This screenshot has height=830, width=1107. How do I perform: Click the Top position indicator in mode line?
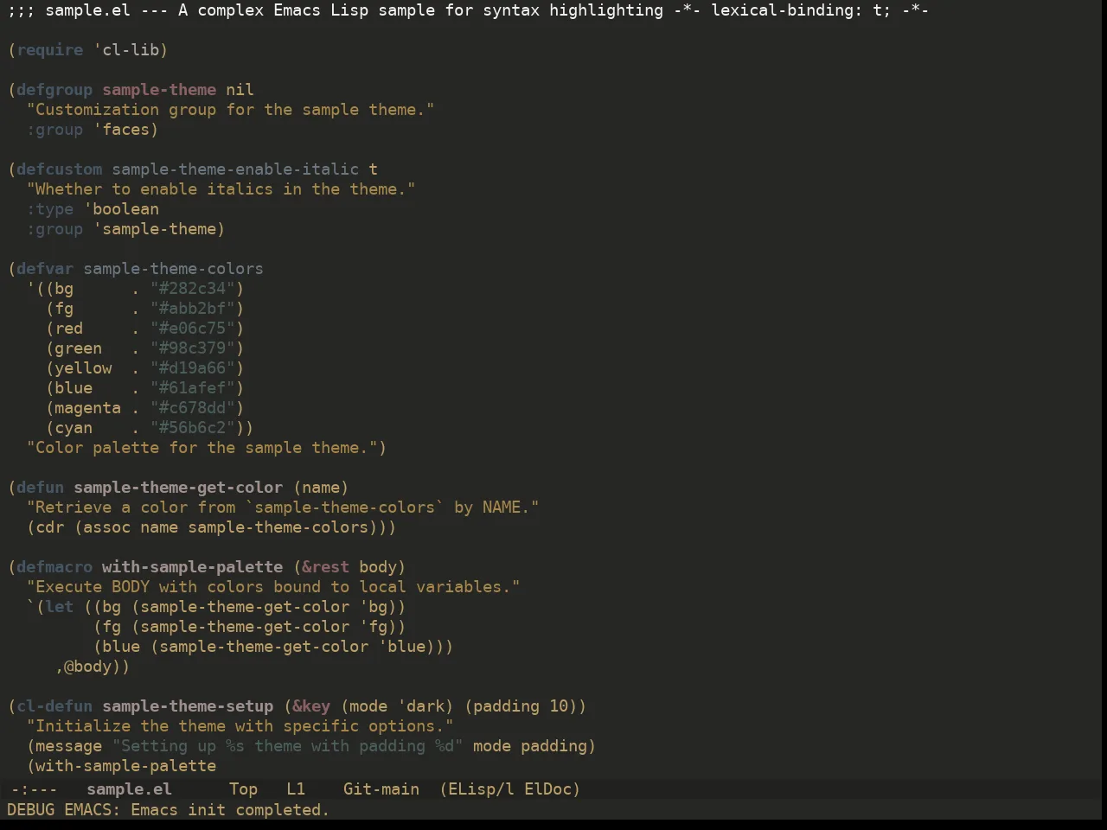(244, 789)
